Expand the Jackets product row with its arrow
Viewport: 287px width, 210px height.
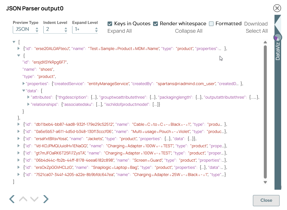coord(18,138)
